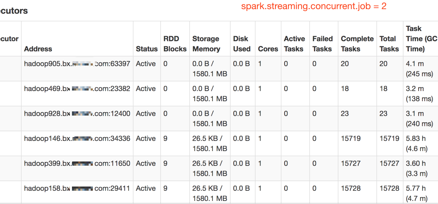Image resolution: width=438 pixels, height=204 pixels.
Task: Click the Disk Used column header
Action: click(x=242, y=44)
